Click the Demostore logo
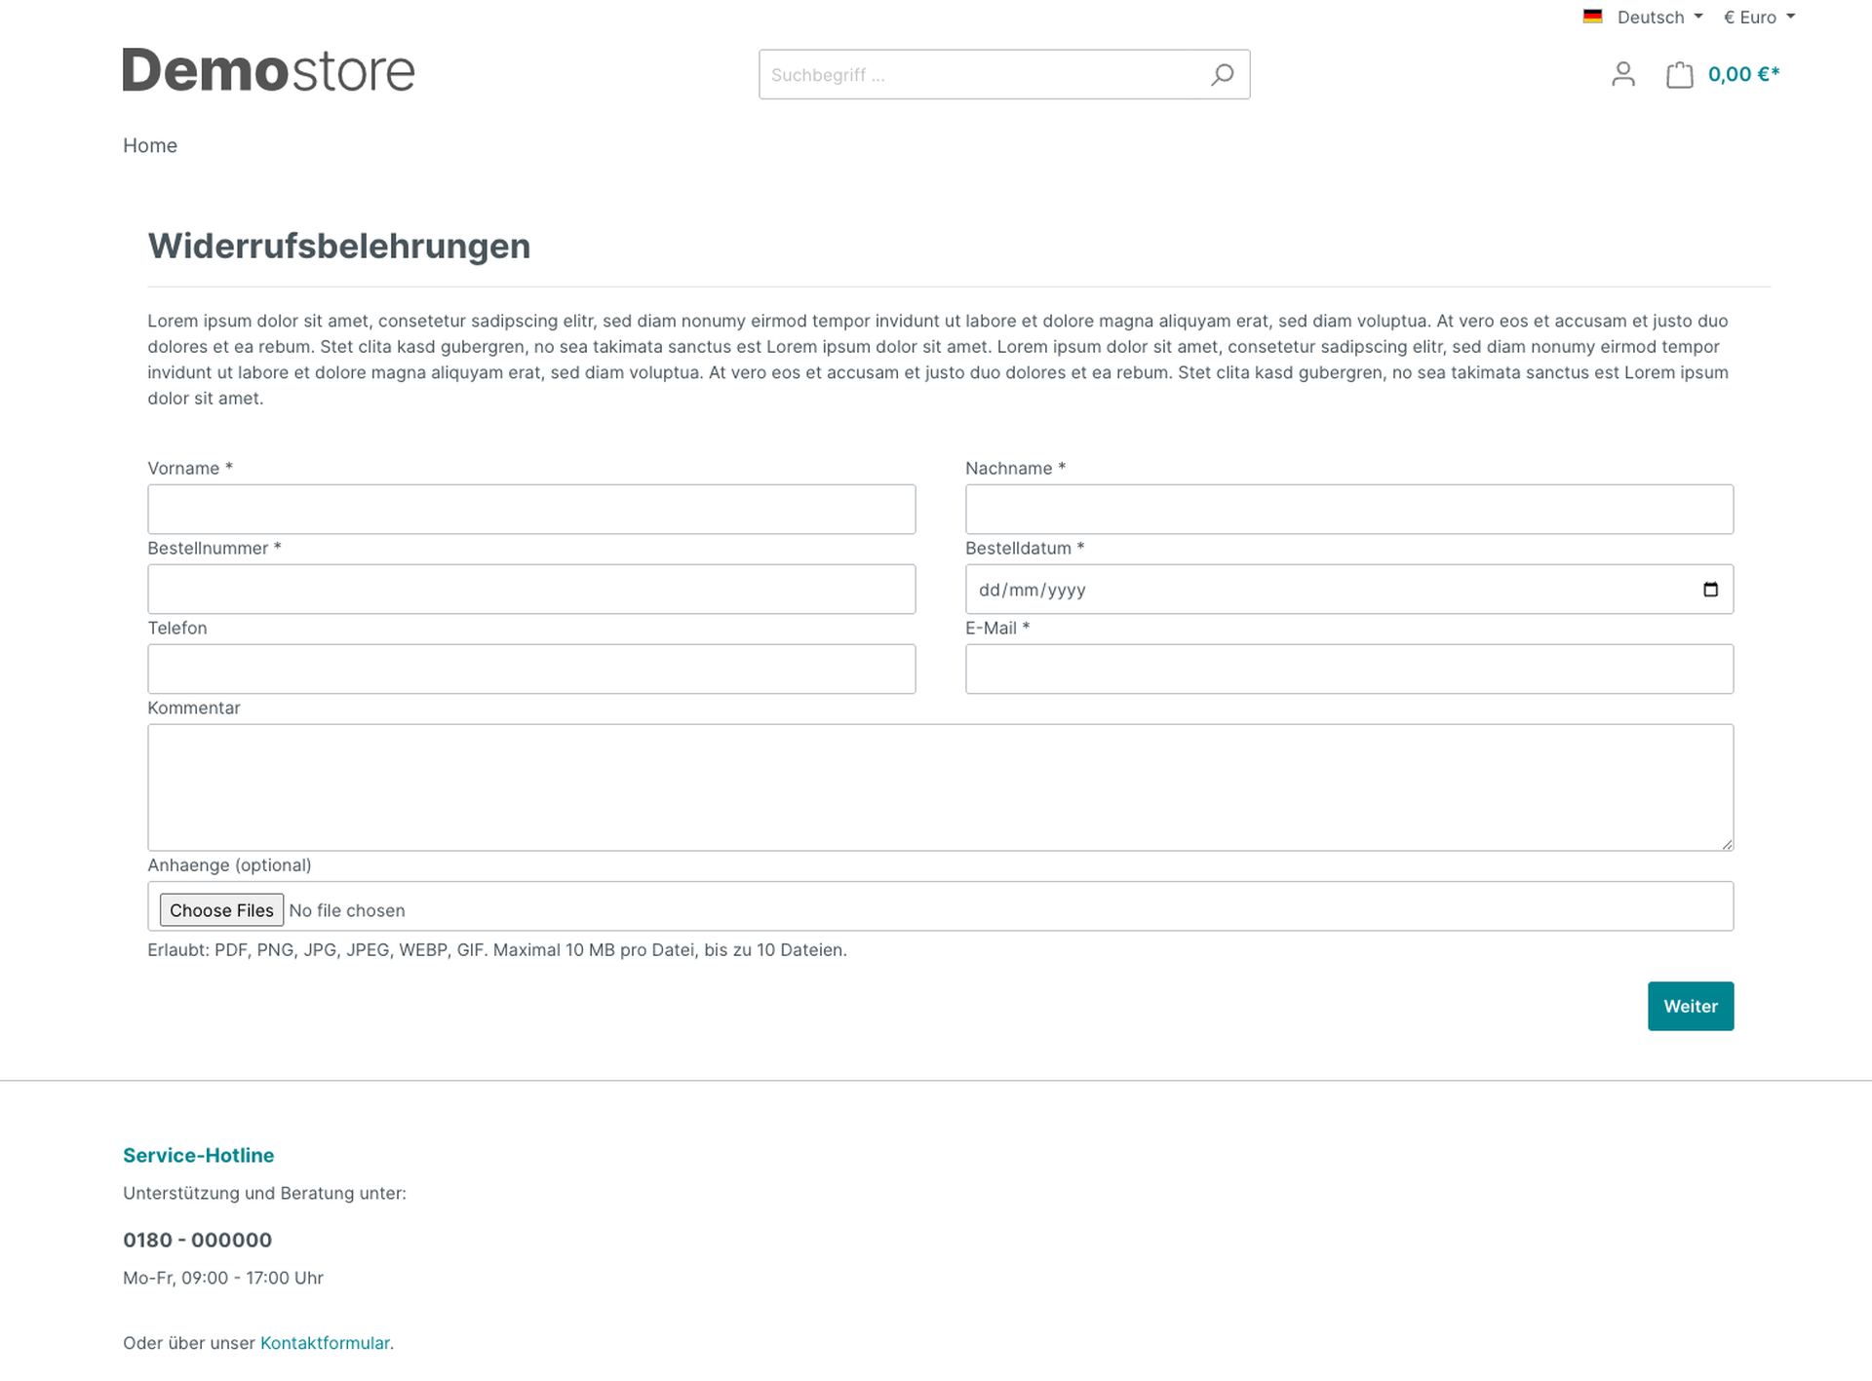 269,70
